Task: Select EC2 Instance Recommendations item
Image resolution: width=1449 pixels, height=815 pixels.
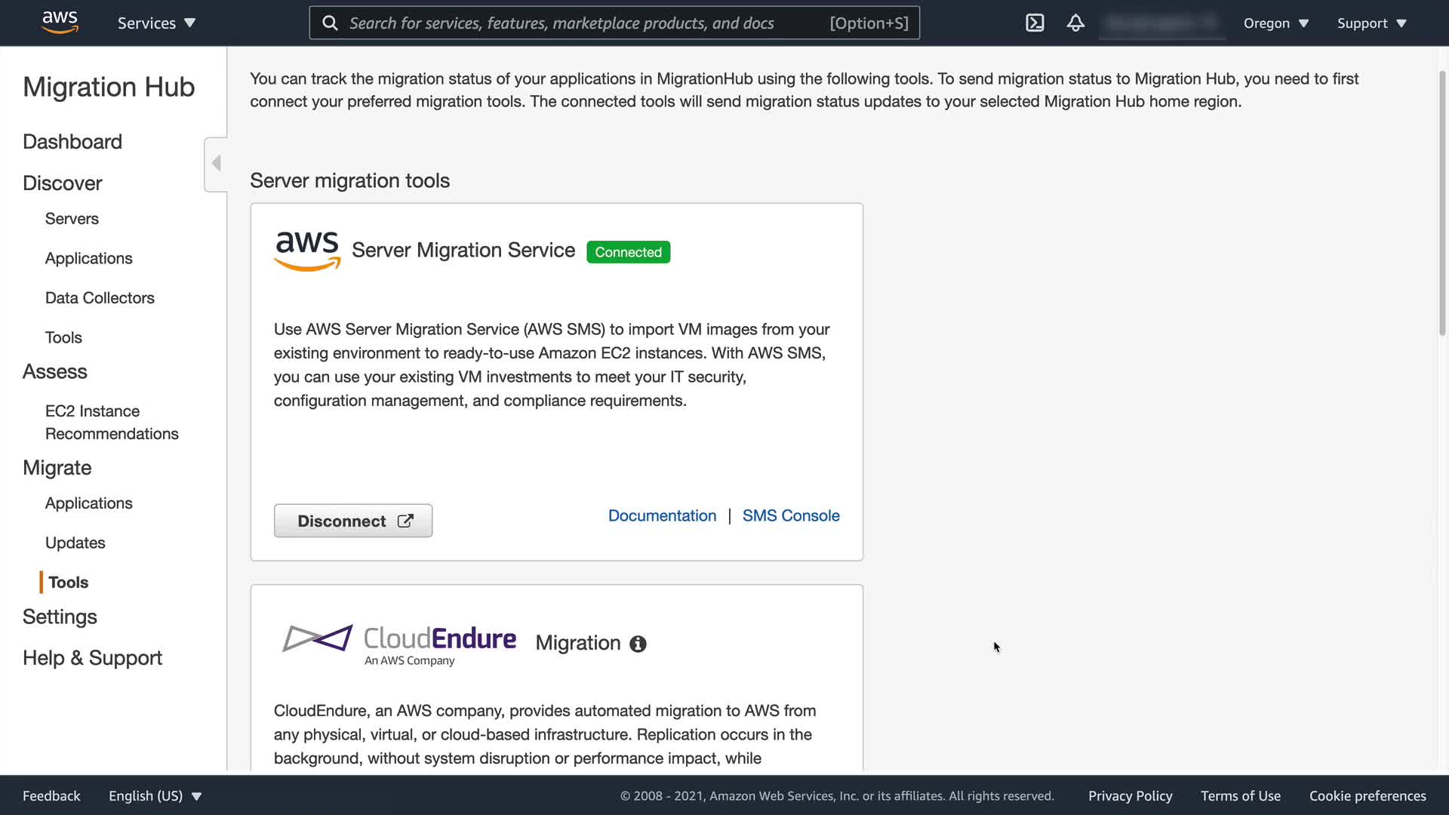Action: click(x=112, y=423)
